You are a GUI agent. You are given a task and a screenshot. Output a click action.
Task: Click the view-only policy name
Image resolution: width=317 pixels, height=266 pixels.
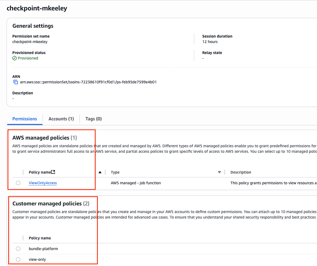(37, 259)
